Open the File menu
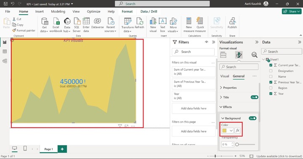The height and width of the screenshot is (159, 303). point(8,11)
